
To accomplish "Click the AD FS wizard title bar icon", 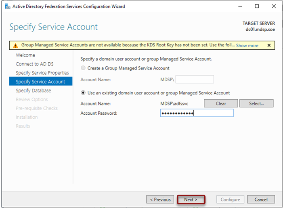I will click(8, 6).
